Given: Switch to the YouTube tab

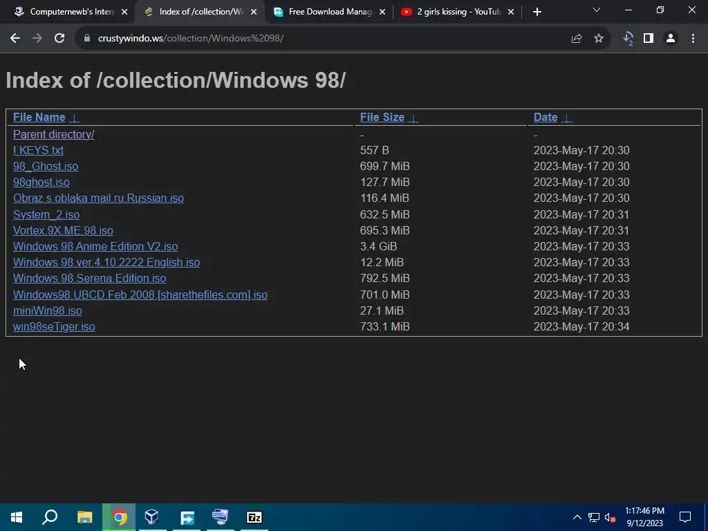Looking at the screenshot, I should (x=458, y=12).
